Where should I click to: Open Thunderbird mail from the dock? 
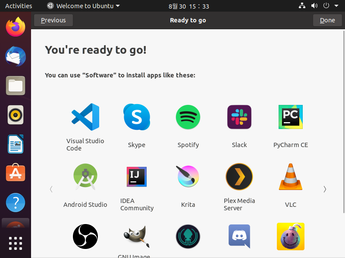pos(16,56)
